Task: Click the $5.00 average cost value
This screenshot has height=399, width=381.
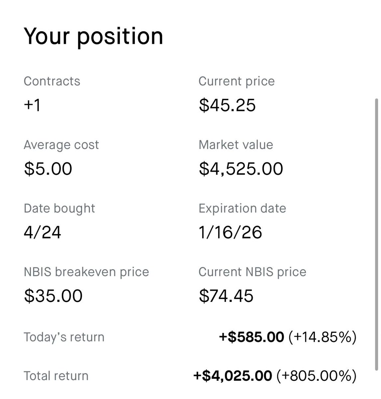Action: [x=48, y=169]
